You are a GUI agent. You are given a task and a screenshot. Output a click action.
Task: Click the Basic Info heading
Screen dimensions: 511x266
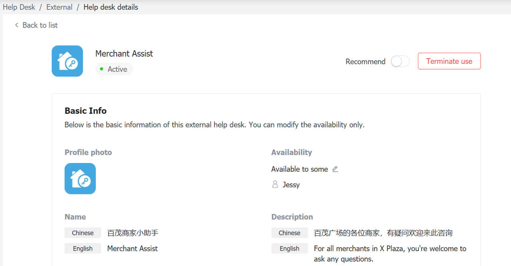85,111
